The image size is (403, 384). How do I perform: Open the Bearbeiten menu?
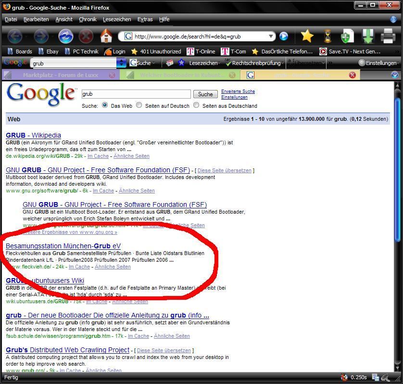tap(36, 19)
